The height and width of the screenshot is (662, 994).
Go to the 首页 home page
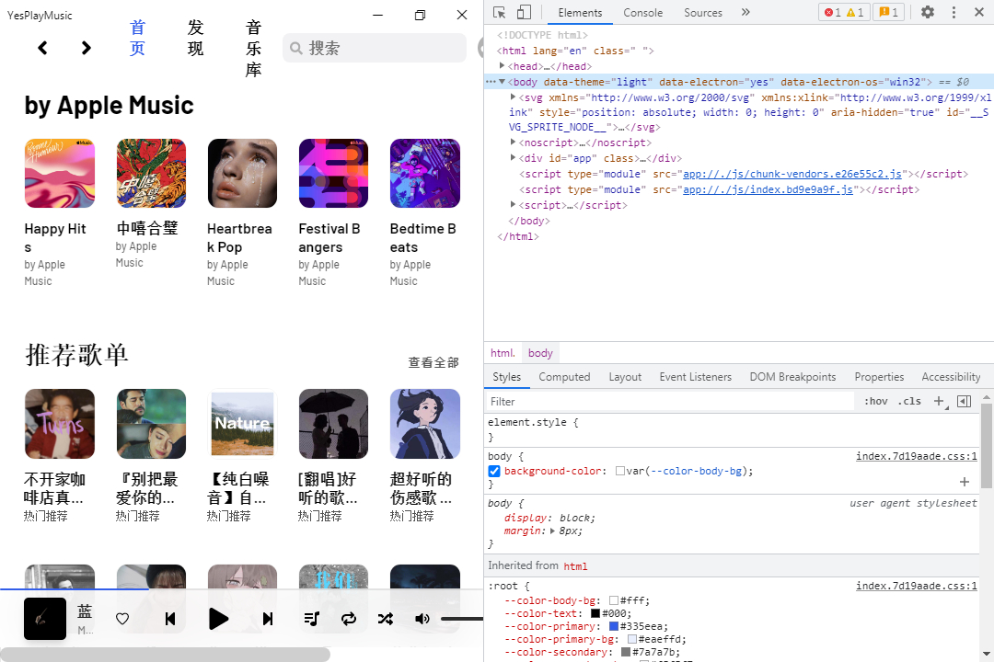click(x=137, y=38)
